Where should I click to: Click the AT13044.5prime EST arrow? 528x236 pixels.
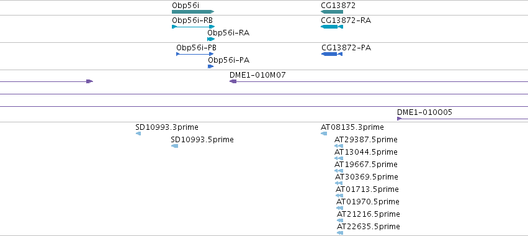tap(339, 158)
